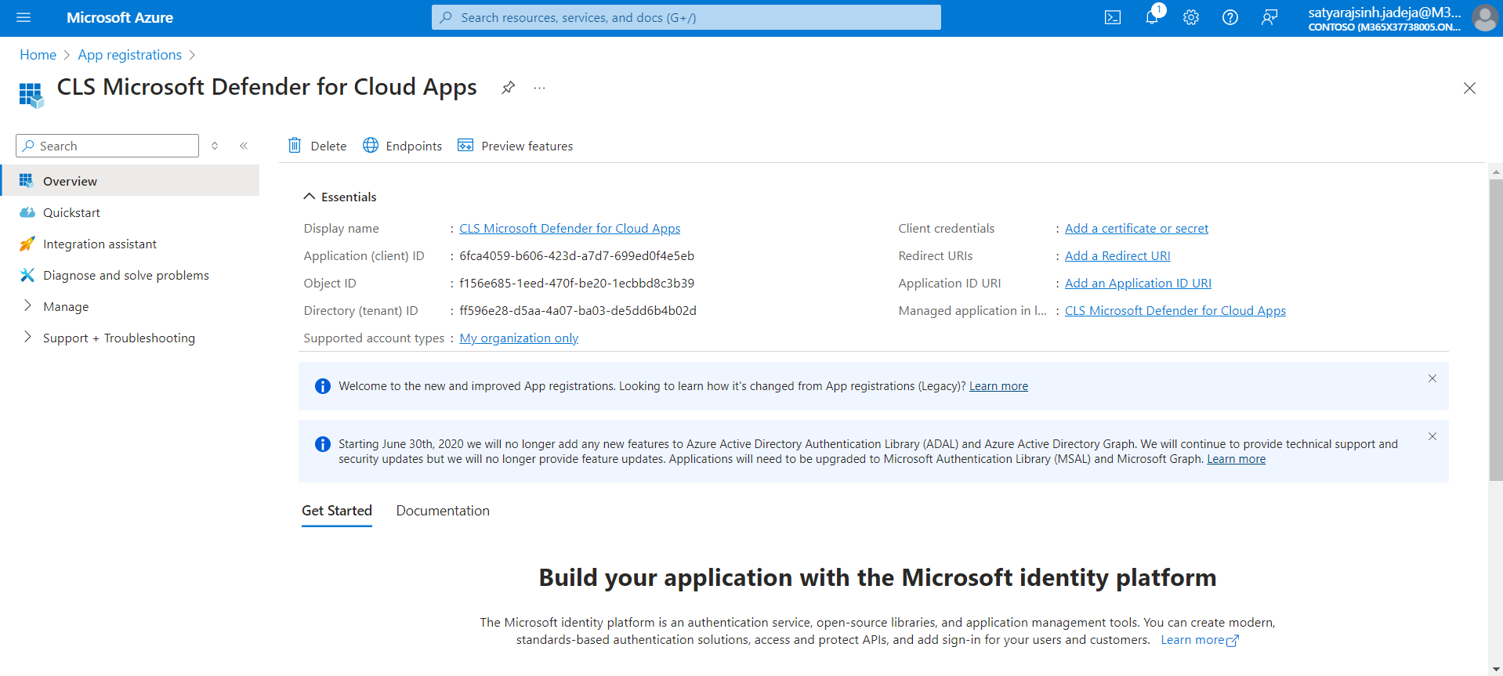Click My organization only link
This screenshot has width=1503, height=676.
point(519,338)
